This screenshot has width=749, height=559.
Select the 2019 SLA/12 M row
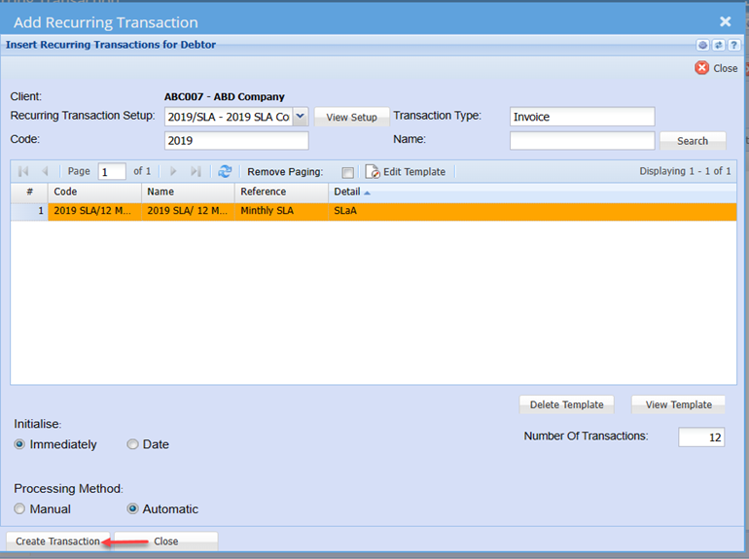tap(93, 211)
